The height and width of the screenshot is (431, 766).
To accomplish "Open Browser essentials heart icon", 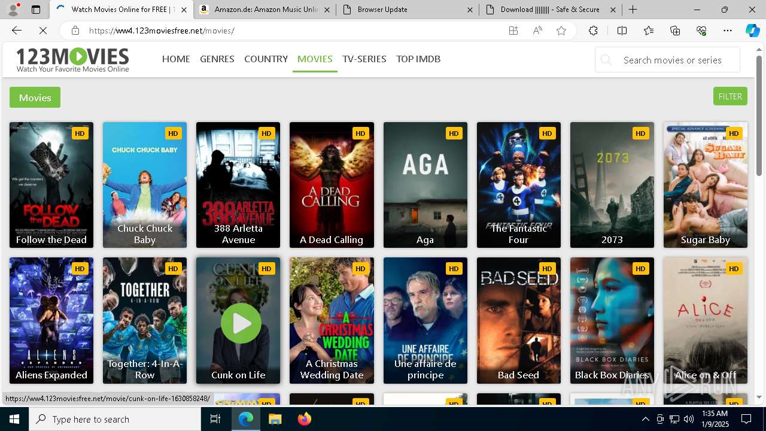I will tap(701, 31).
